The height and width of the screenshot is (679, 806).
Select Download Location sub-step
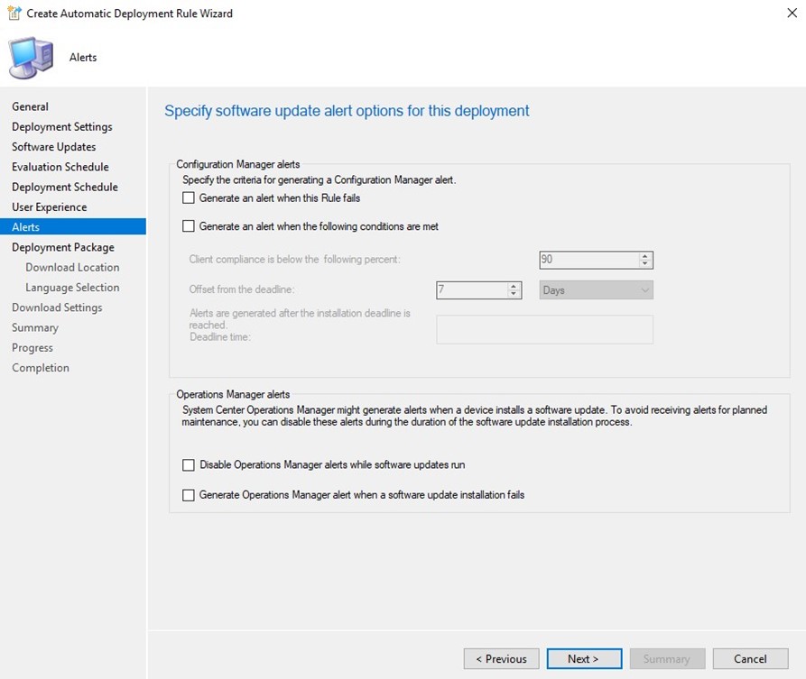coord(72,267)
